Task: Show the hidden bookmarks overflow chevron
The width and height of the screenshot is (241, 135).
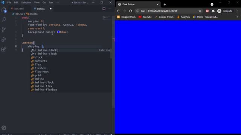Action: pyautogui.click(x=237, y=17)
